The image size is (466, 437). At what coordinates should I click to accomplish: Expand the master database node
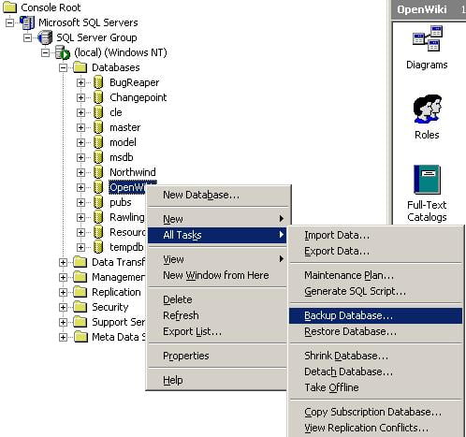(x=80, y=127)
